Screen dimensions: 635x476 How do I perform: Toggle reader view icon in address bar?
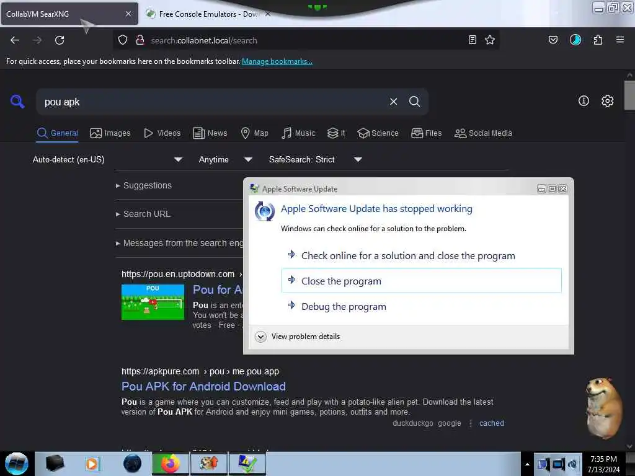[472, 40]
